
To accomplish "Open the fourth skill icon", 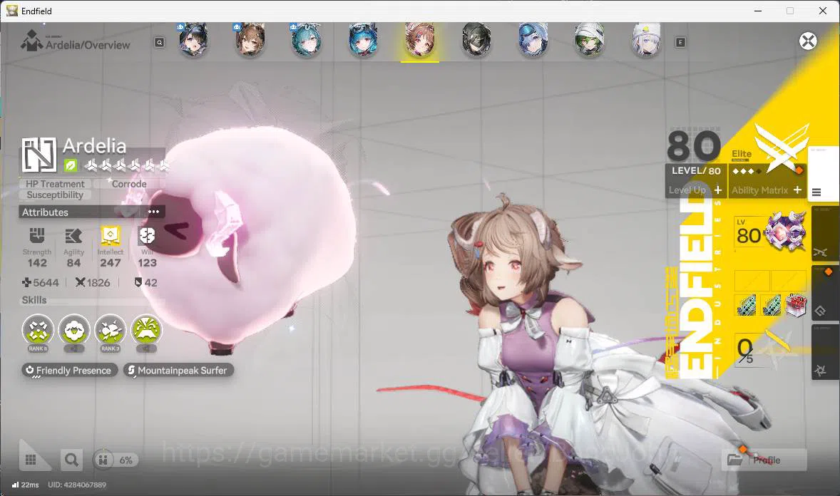I will (x=146, y=331).
